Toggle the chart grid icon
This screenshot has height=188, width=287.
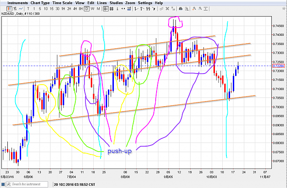[x=112, y=9]
